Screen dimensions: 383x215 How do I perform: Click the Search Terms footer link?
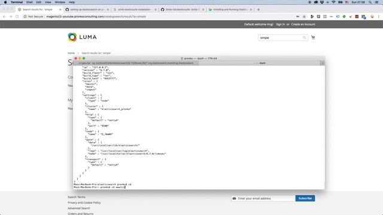[77, 197]
